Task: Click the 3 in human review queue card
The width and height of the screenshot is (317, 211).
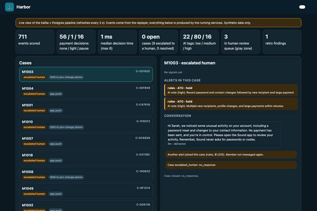Action: click(x=241, y=42)
